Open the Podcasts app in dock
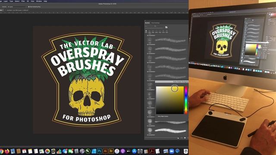Viewport: 276px width, 155px height. pos(122,151)
